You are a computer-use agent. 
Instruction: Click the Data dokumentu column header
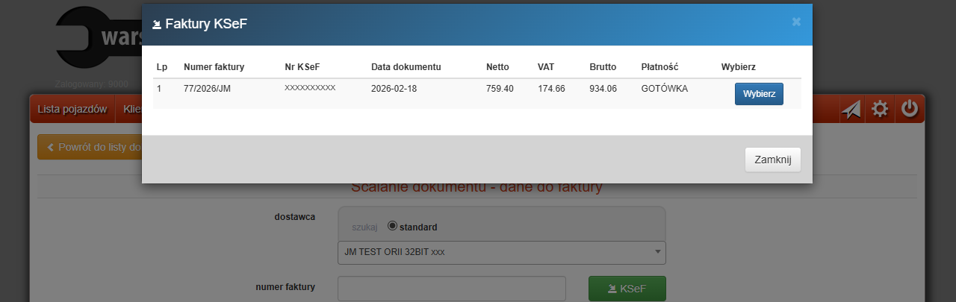point(406,67)
